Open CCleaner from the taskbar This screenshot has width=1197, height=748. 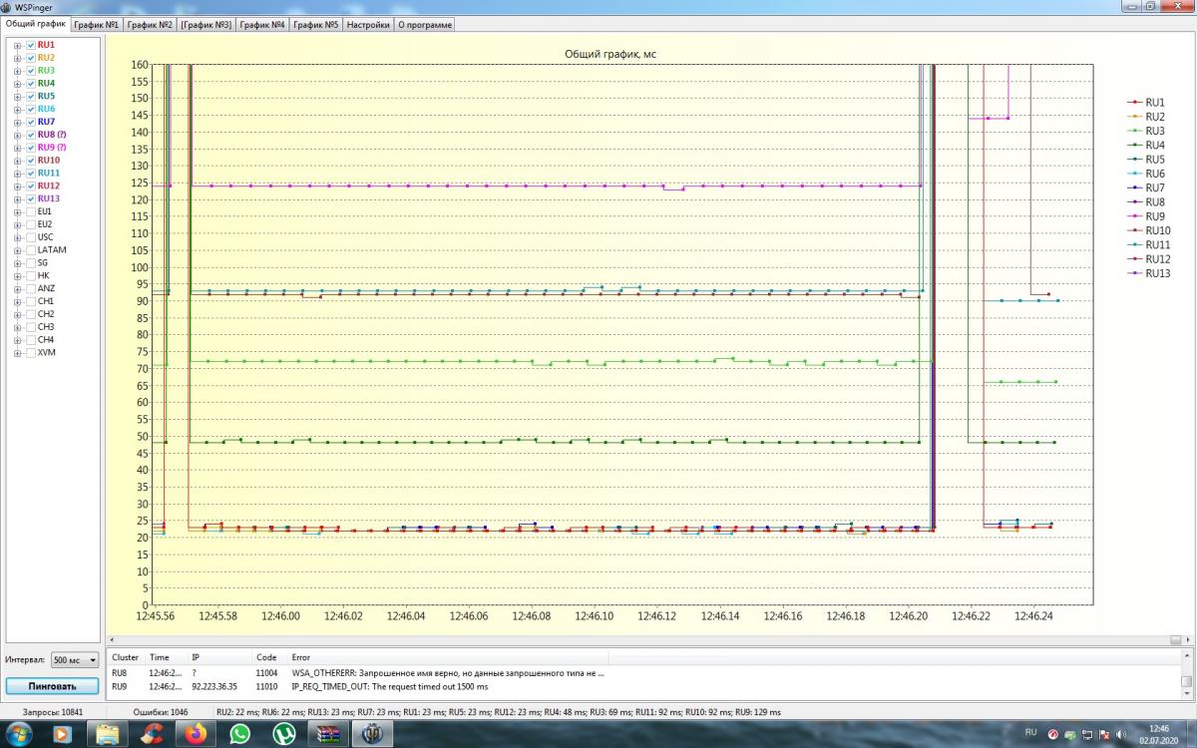point(152,734)
